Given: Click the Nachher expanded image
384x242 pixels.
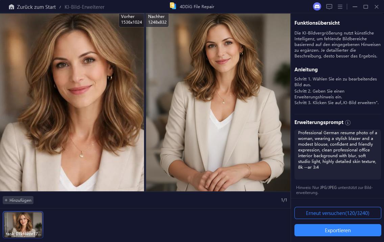Looking at the screenshot, I should [x=218, y=102].
